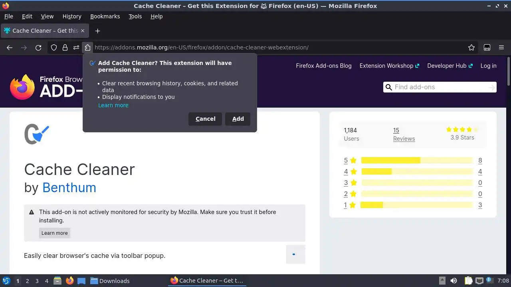Open the clipboard tray icon
The width and height of the screenshot is (511, 287).
[x=468, y=281]
